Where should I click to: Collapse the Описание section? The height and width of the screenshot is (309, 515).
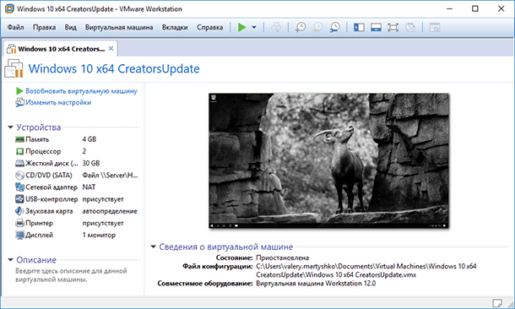(10, 260)
